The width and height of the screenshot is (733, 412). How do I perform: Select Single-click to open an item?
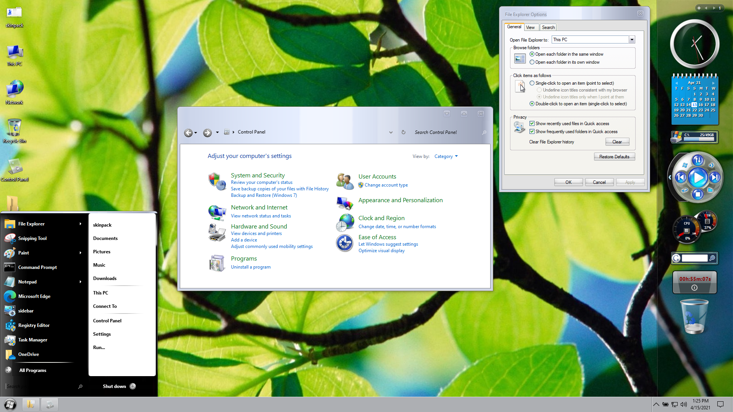pyautogui.click(x=532, y=83)
